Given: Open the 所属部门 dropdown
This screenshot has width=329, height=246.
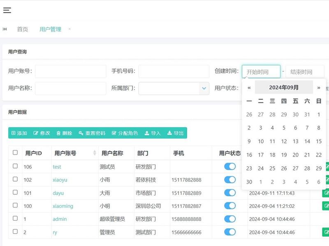Looking at the screenshot, I should [x=174, y=88].
